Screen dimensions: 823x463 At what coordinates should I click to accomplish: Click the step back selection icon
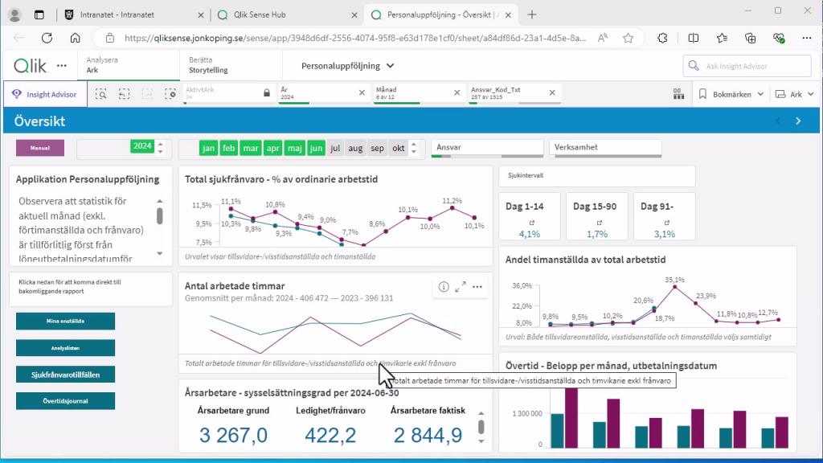click(124, 94)
